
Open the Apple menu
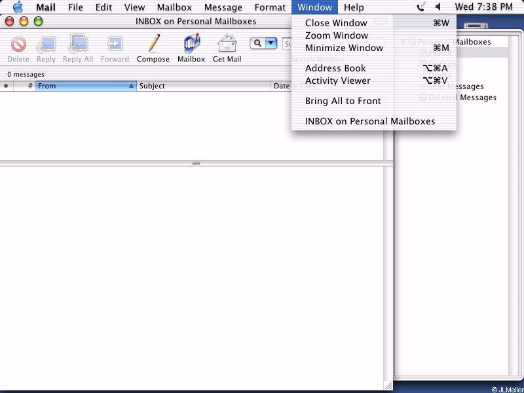[x=18, y=7]
